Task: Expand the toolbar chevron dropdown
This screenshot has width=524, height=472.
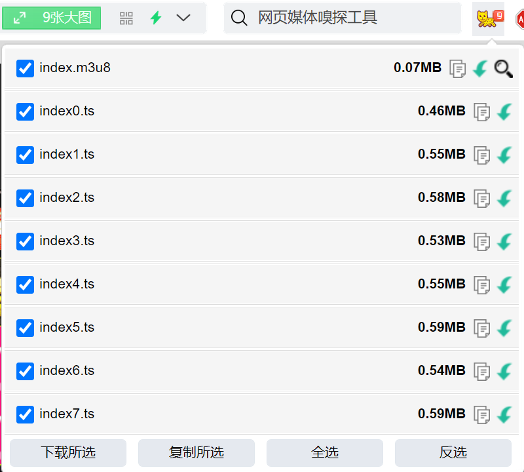Action: (183, 18)
